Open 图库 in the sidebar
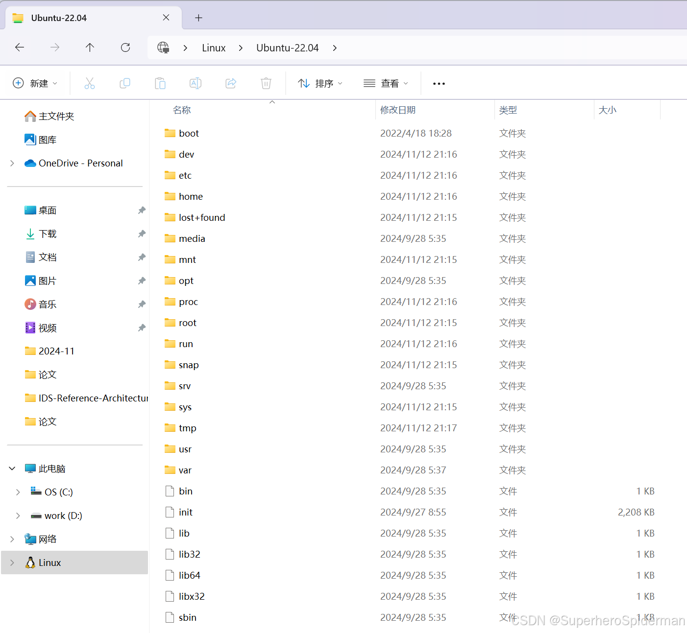This screenshot has height=633, width=687. (41, 140)
